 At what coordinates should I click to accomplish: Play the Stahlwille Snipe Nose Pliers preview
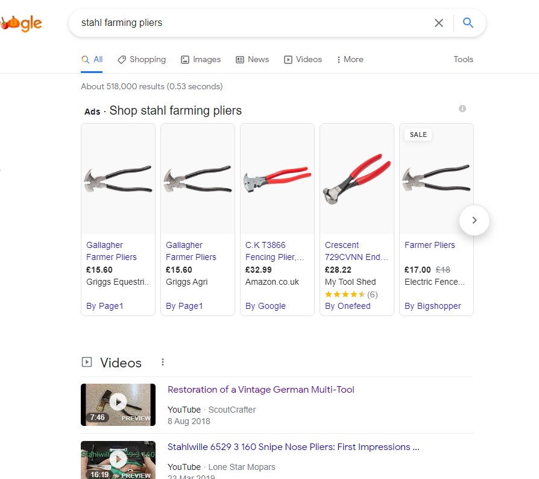coord(118,460)
